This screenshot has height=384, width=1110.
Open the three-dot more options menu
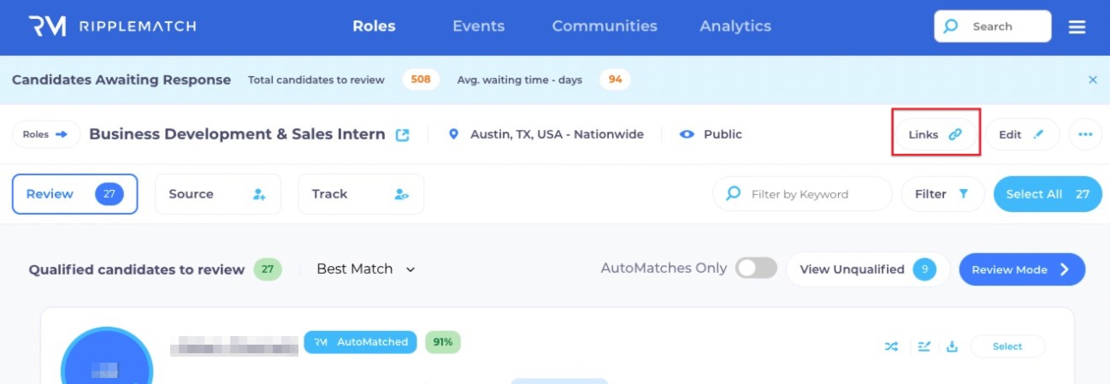point(1085,134)
